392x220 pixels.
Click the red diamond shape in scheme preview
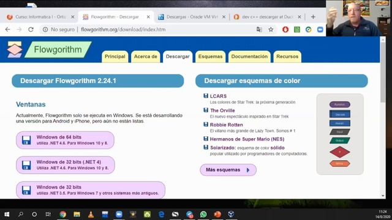(339, 152)
